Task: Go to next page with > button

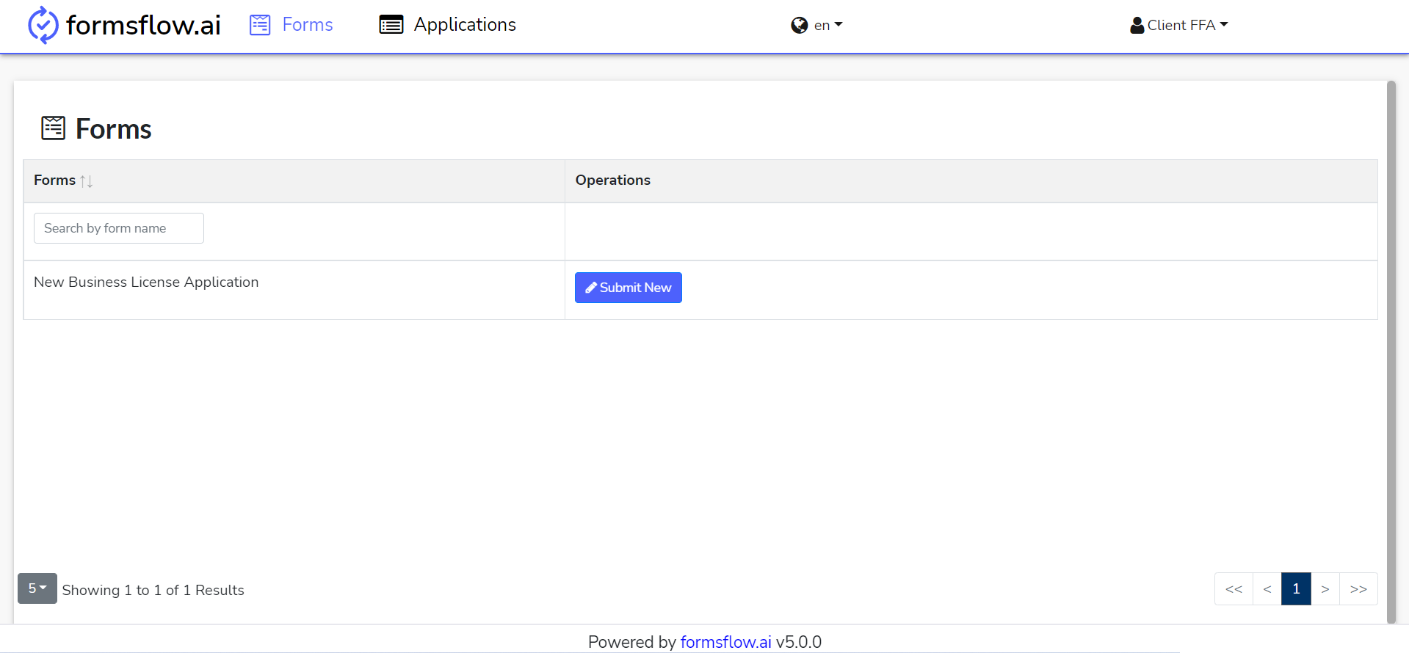Action: [1325, 589]
